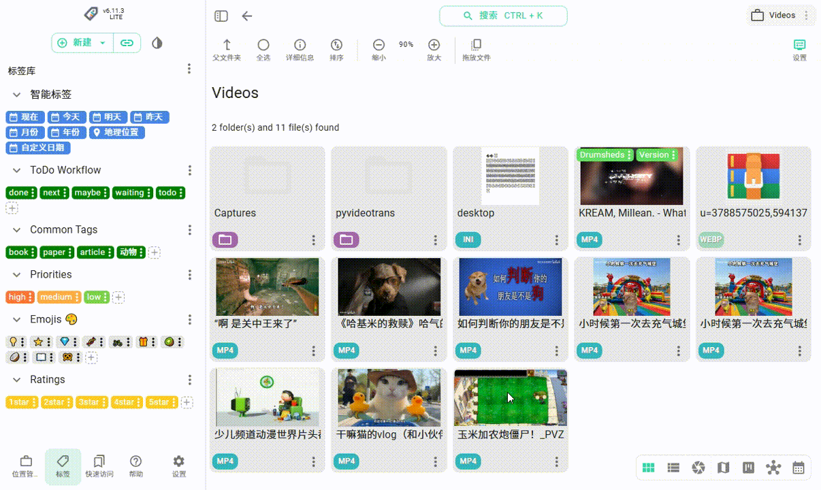This screenshot has width=821, height=490.
Task: Open the gallery (shutter) perspective
Action: click(x=698, y=468)
